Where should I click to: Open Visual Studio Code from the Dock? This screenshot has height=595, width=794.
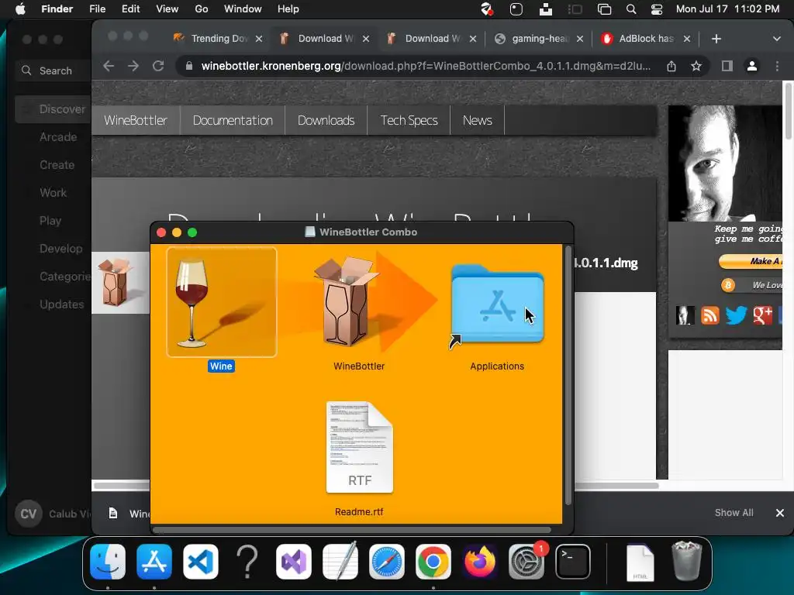pos(201,562)
